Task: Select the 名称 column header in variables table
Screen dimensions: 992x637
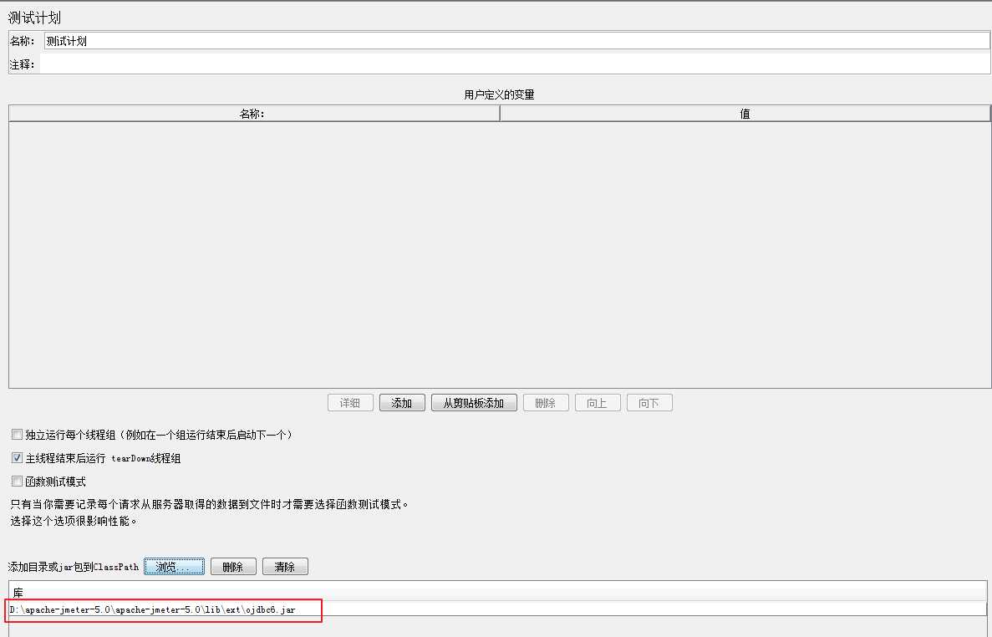Action: 254,114
